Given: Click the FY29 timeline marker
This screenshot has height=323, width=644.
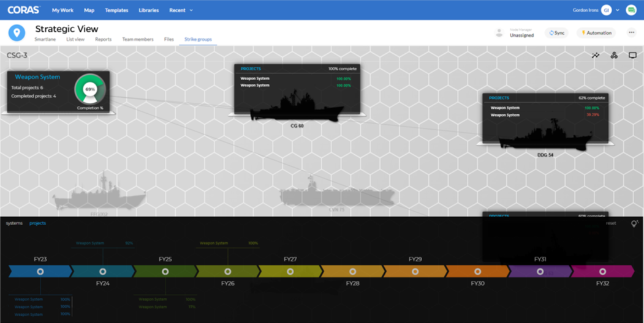Looking at the screenshot, I should (415, 272).
